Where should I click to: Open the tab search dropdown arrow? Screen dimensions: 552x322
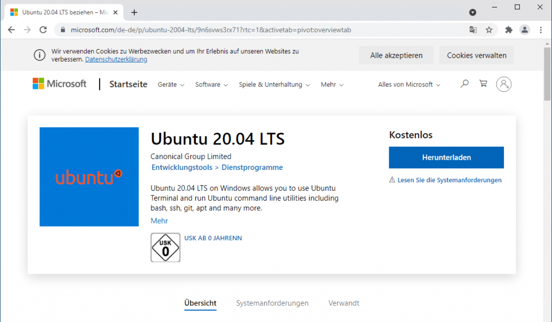[472, 13]
